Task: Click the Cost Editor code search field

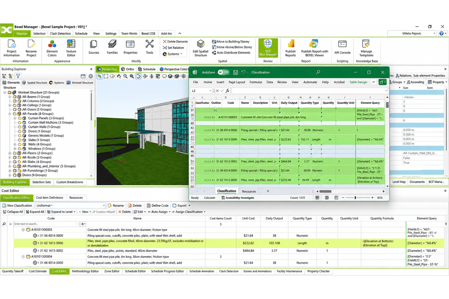Action: click(46, 224)
